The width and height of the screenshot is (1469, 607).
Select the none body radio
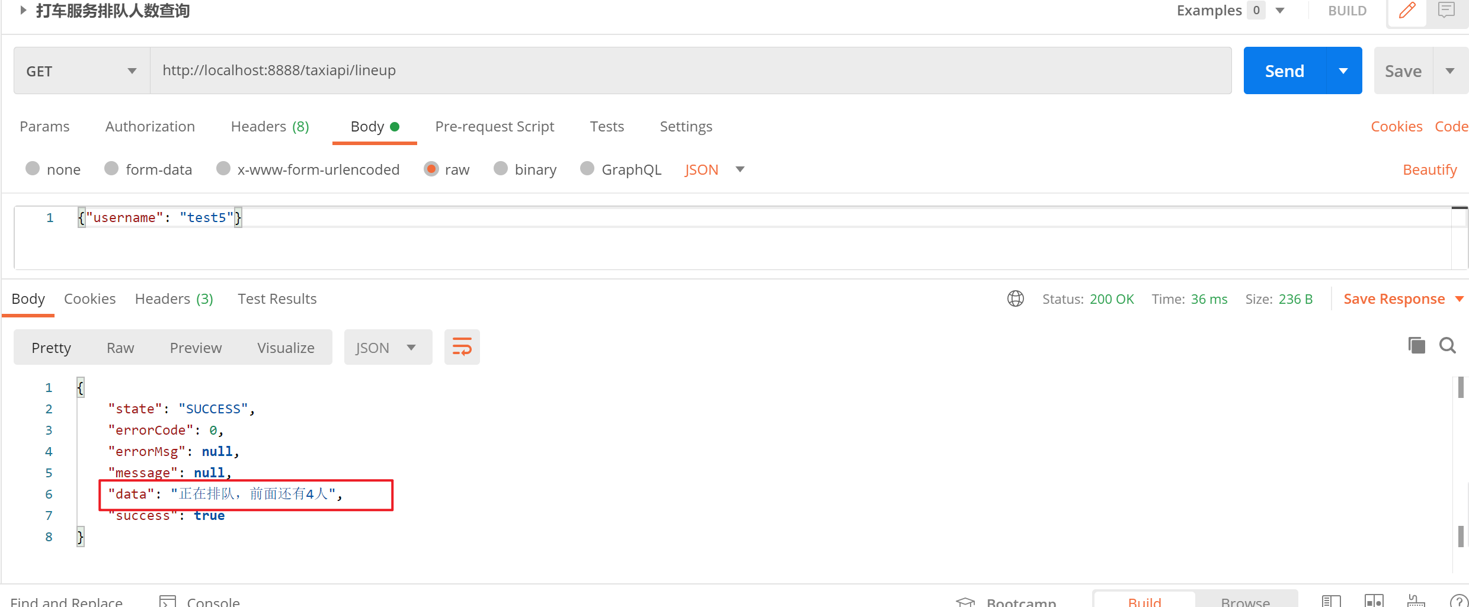click(33, 169)
